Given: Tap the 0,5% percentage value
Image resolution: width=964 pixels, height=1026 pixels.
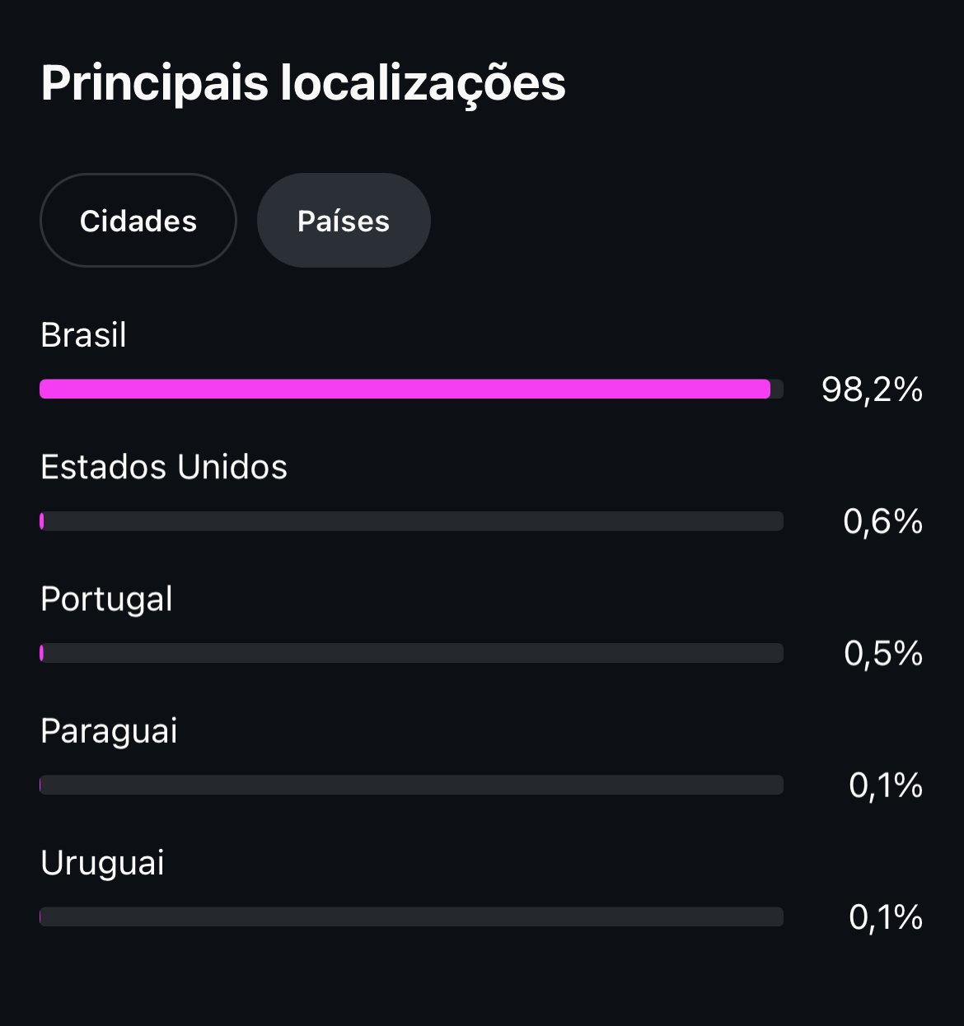Looking at the screenshot, I should 882,653.
